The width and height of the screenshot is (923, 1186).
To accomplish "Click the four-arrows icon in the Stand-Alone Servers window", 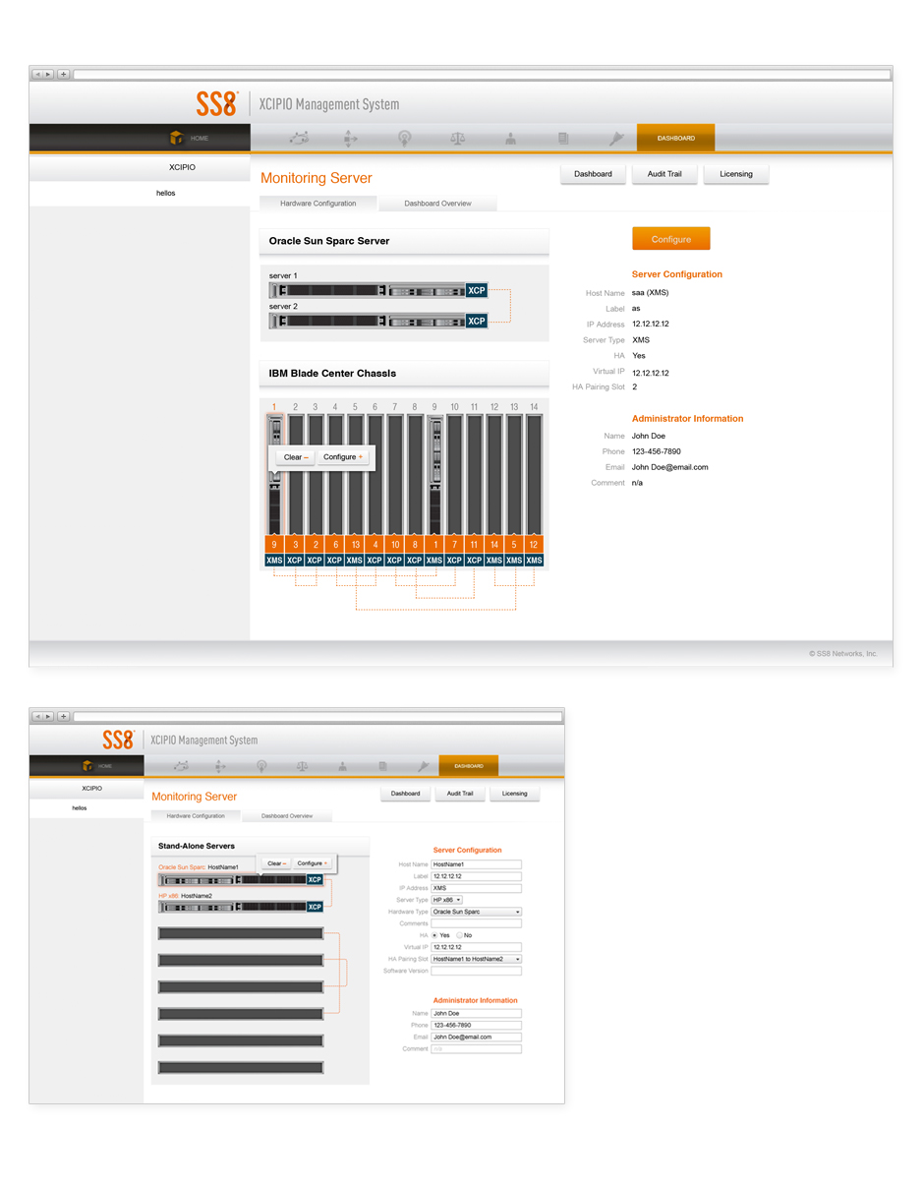I will point(220,765).
